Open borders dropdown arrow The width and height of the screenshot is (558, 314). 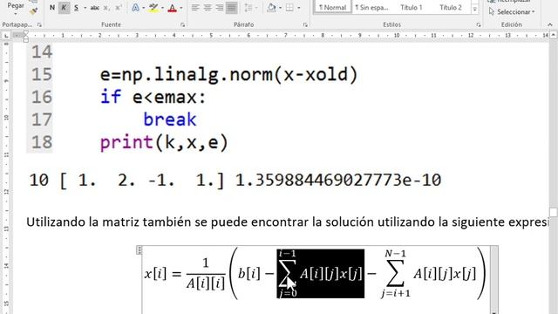pyautogui.click(x=298, y=8)
